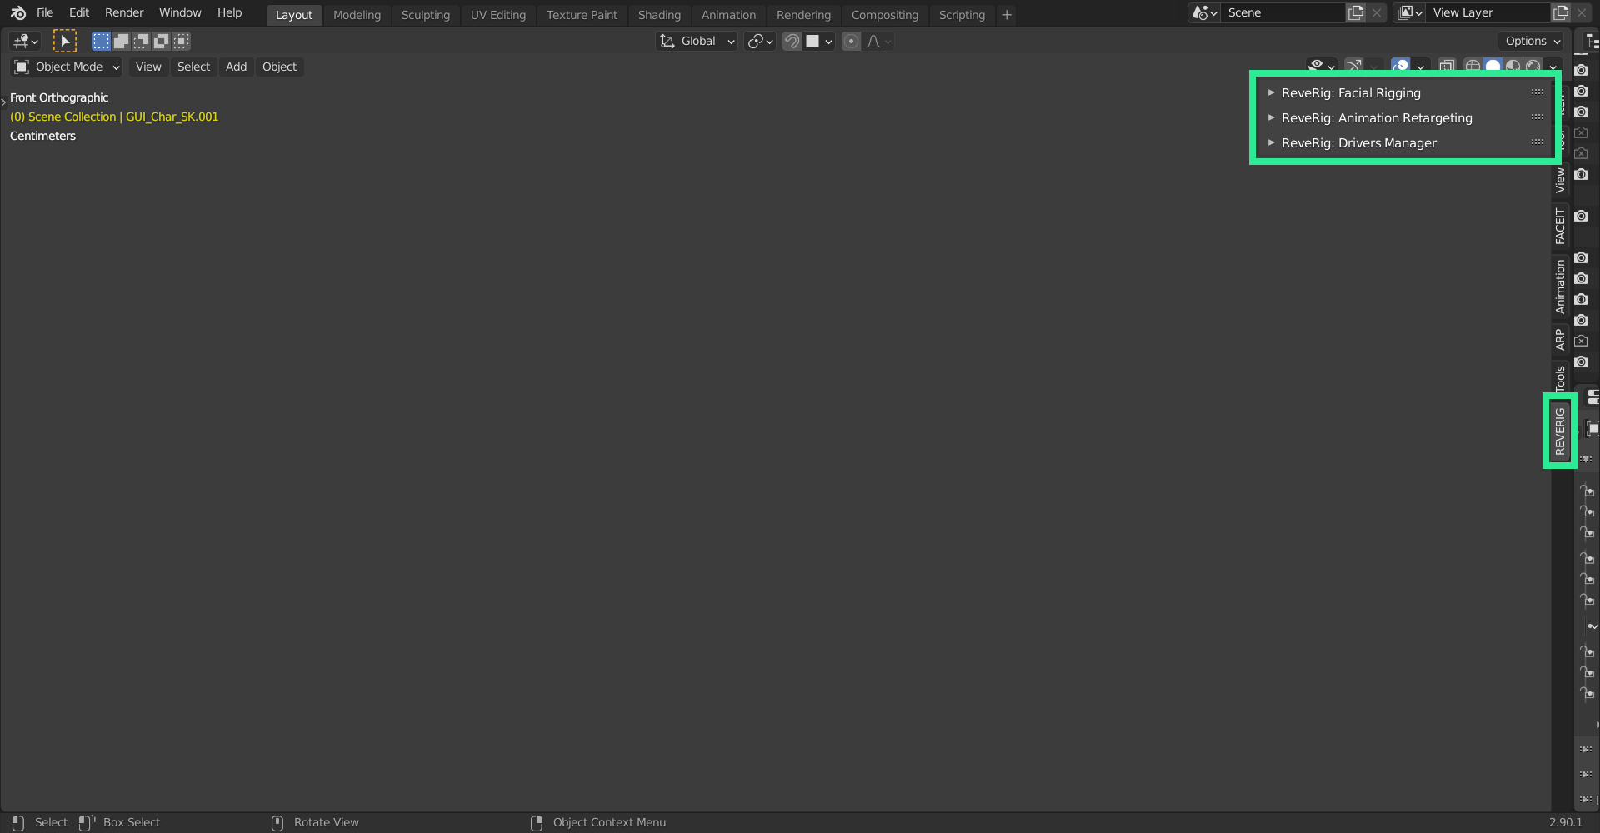The width and height of the screenshot is (1600, 833).
Task: Enable snapping with the magnet icon
Action: click(791, 41)
